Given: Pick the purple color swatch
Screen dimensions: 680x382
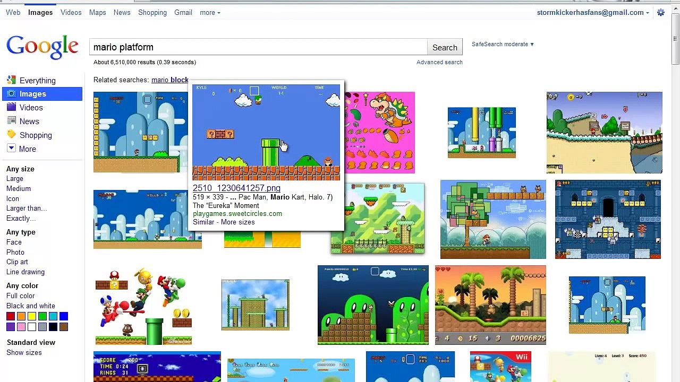Looking at the screenshot, I should pyautogui.click(x=11, y=327).
